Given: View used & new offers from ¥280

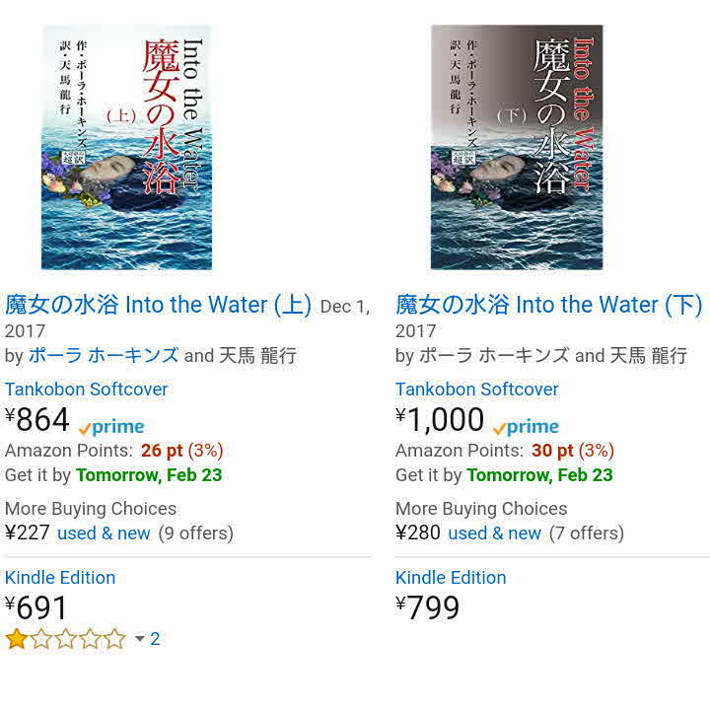Looking at the screenshot, I should pyautogui.click(x=494, y=533).
